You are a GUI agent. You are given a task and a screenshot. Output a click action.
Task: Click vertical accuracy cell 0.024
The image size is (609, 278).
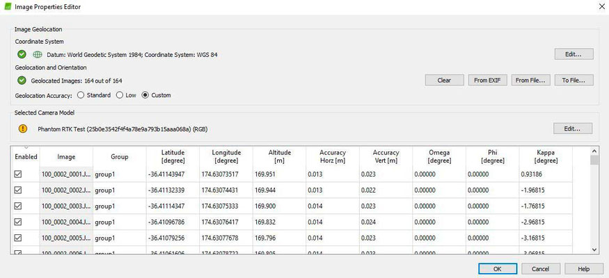386,222
